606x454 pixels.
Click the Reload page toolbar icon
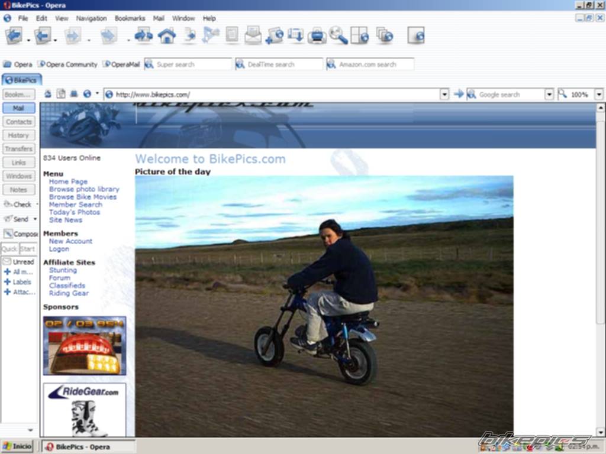click(x=143, y=36)
